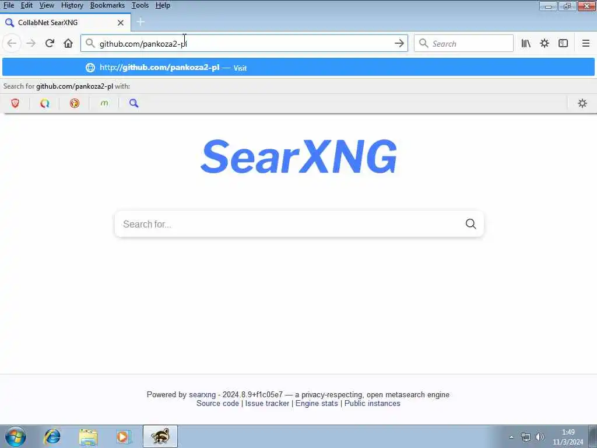Image resolution: width=597 pixels, height=448 pixels.
Task: Search with the Brave engine icon
Action: (x=15, y=103)
